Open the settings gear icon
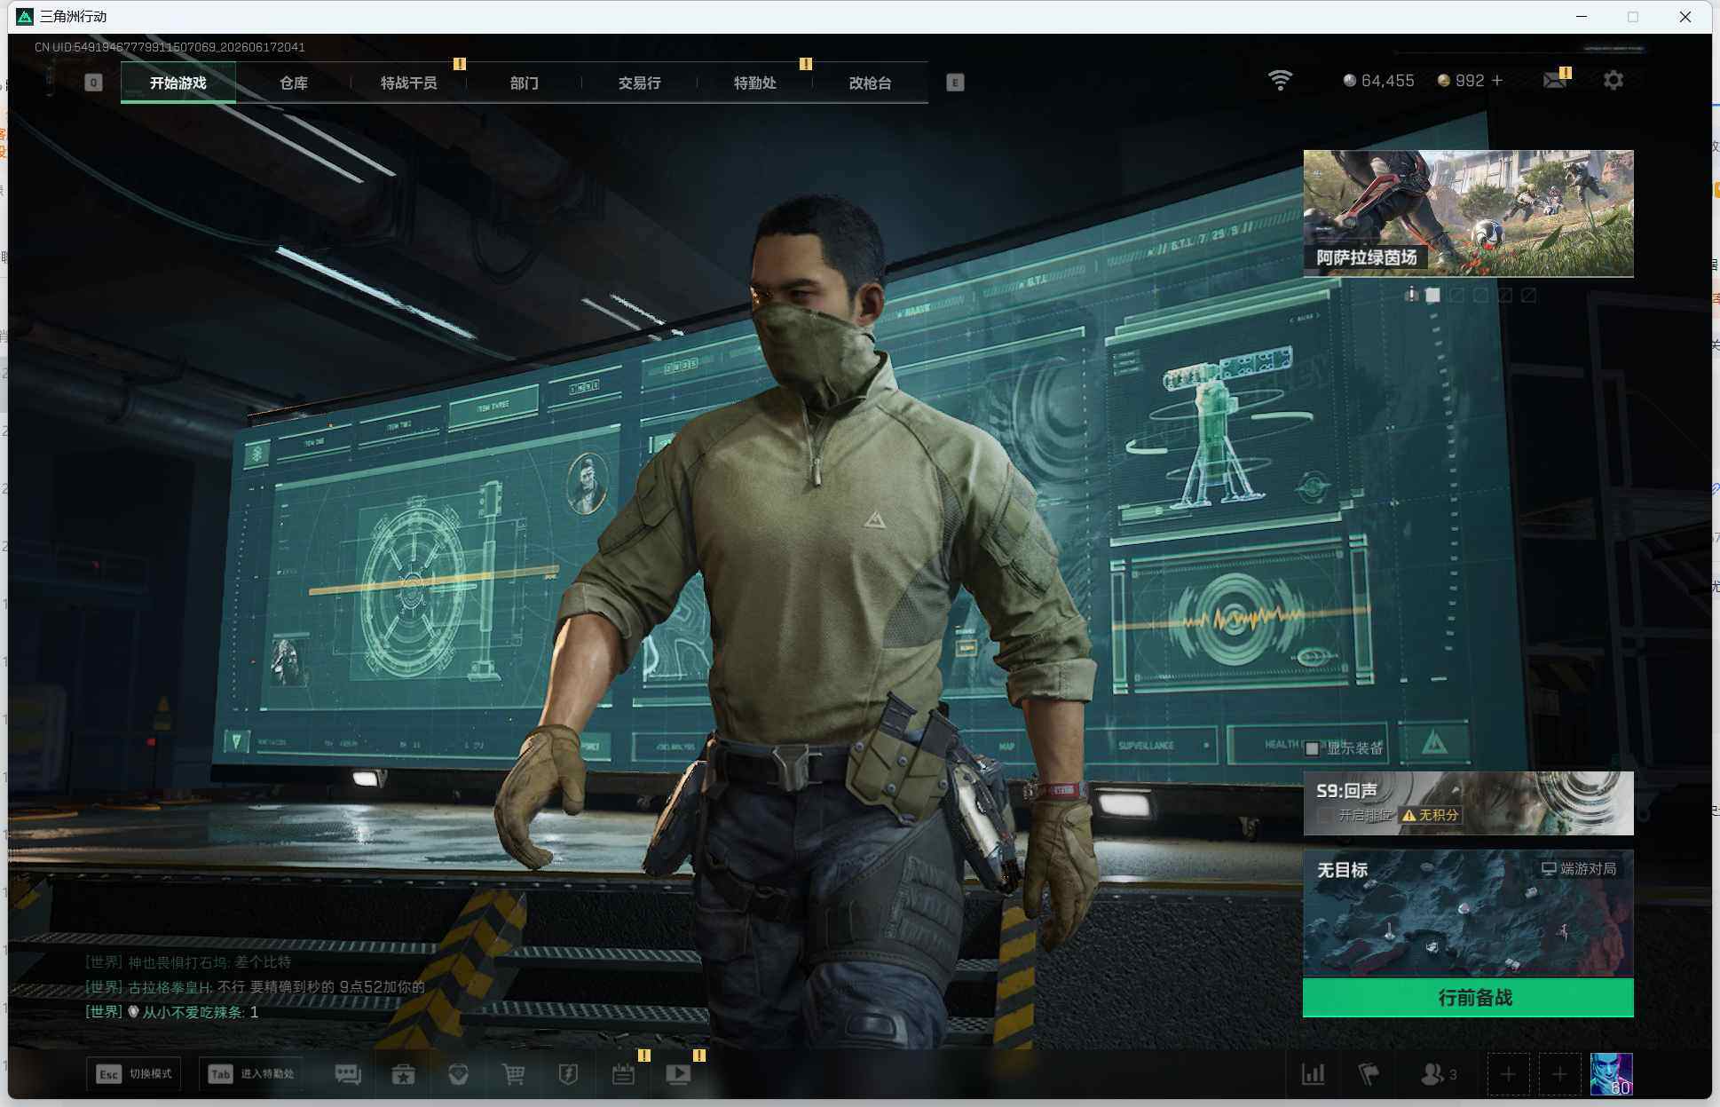Screen dimensions: 1720x1107 click(1613, 80)
